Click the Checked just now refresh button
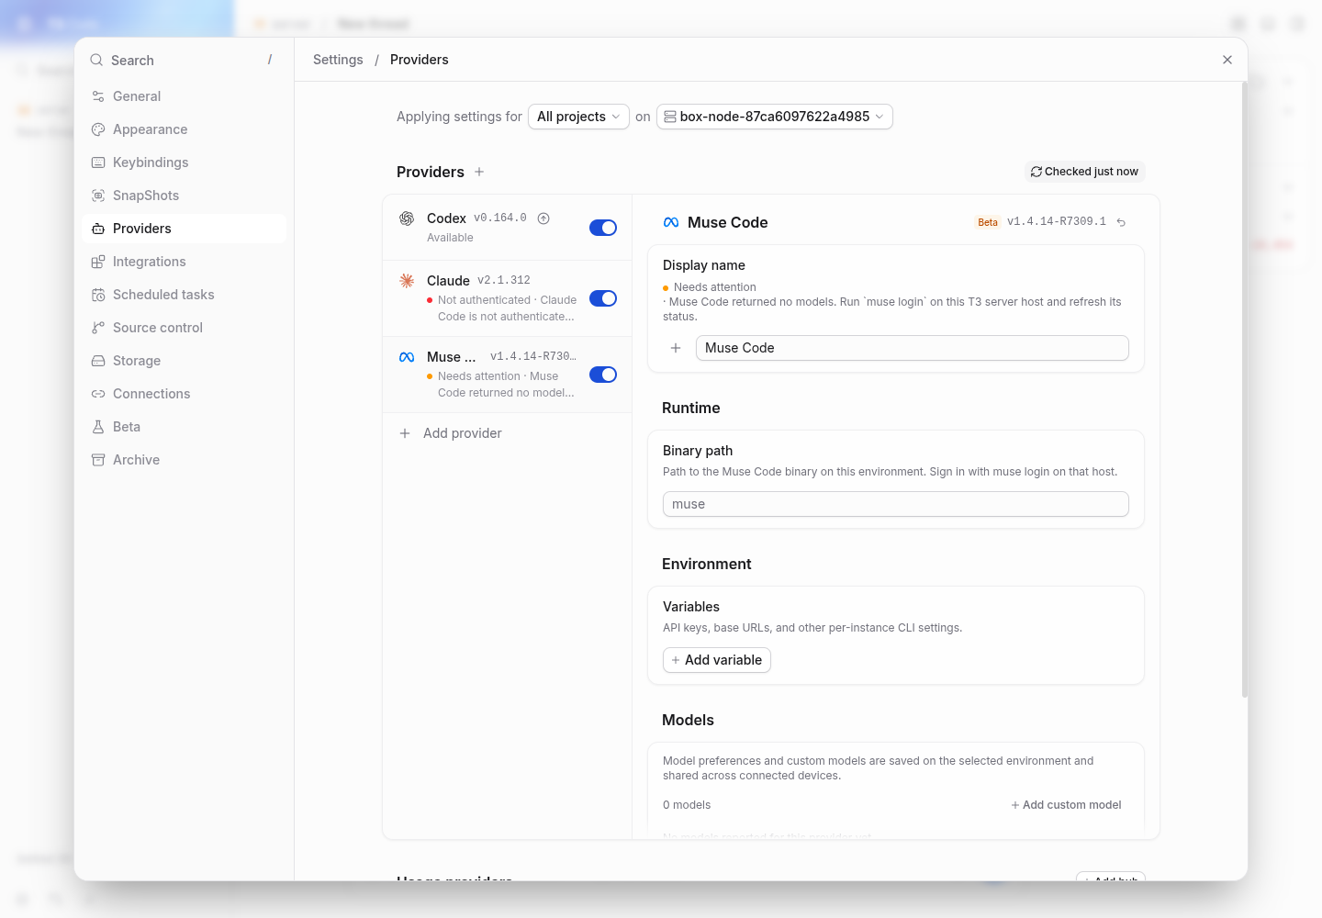Viewport: 1322px width, 918px height. click(1084, 172)
